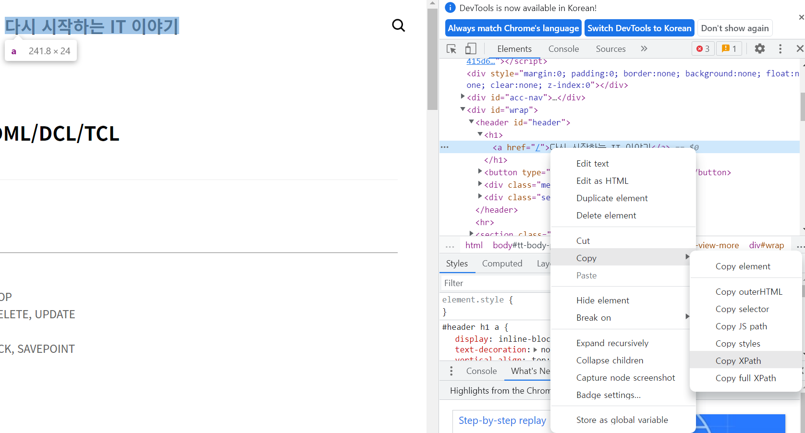Choose Copy XPath

[746, 361]
